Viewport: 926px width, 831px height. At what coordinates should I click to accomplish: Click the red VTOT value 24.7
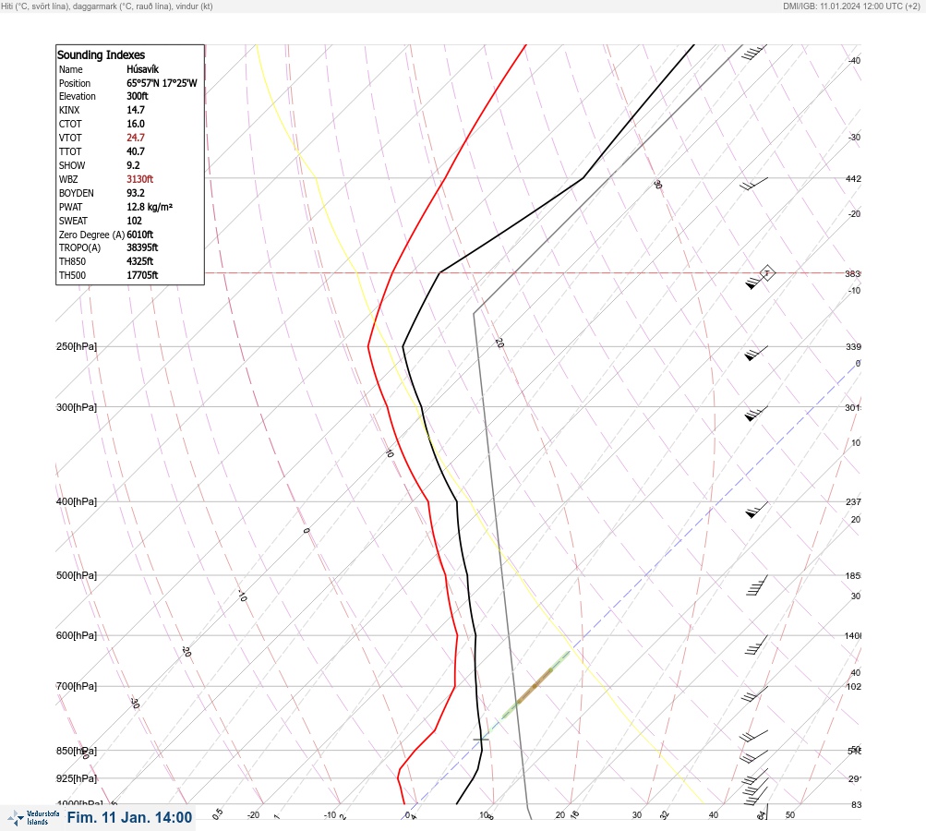135,138
